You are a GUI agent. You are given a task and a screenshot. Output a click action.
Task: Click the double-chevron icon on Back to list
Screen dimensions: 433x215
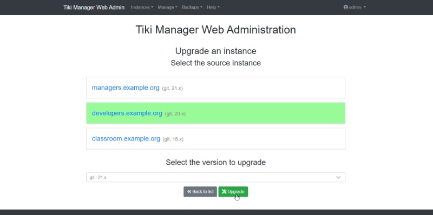coord(189,192)
